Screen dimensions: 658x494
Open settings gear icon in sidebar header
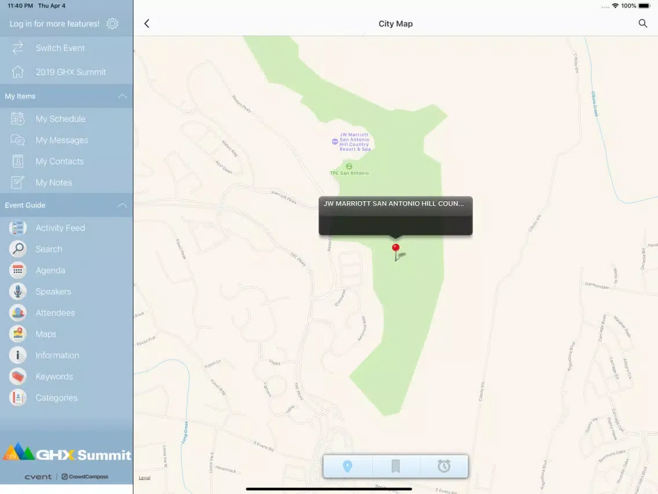pos(112,24)
